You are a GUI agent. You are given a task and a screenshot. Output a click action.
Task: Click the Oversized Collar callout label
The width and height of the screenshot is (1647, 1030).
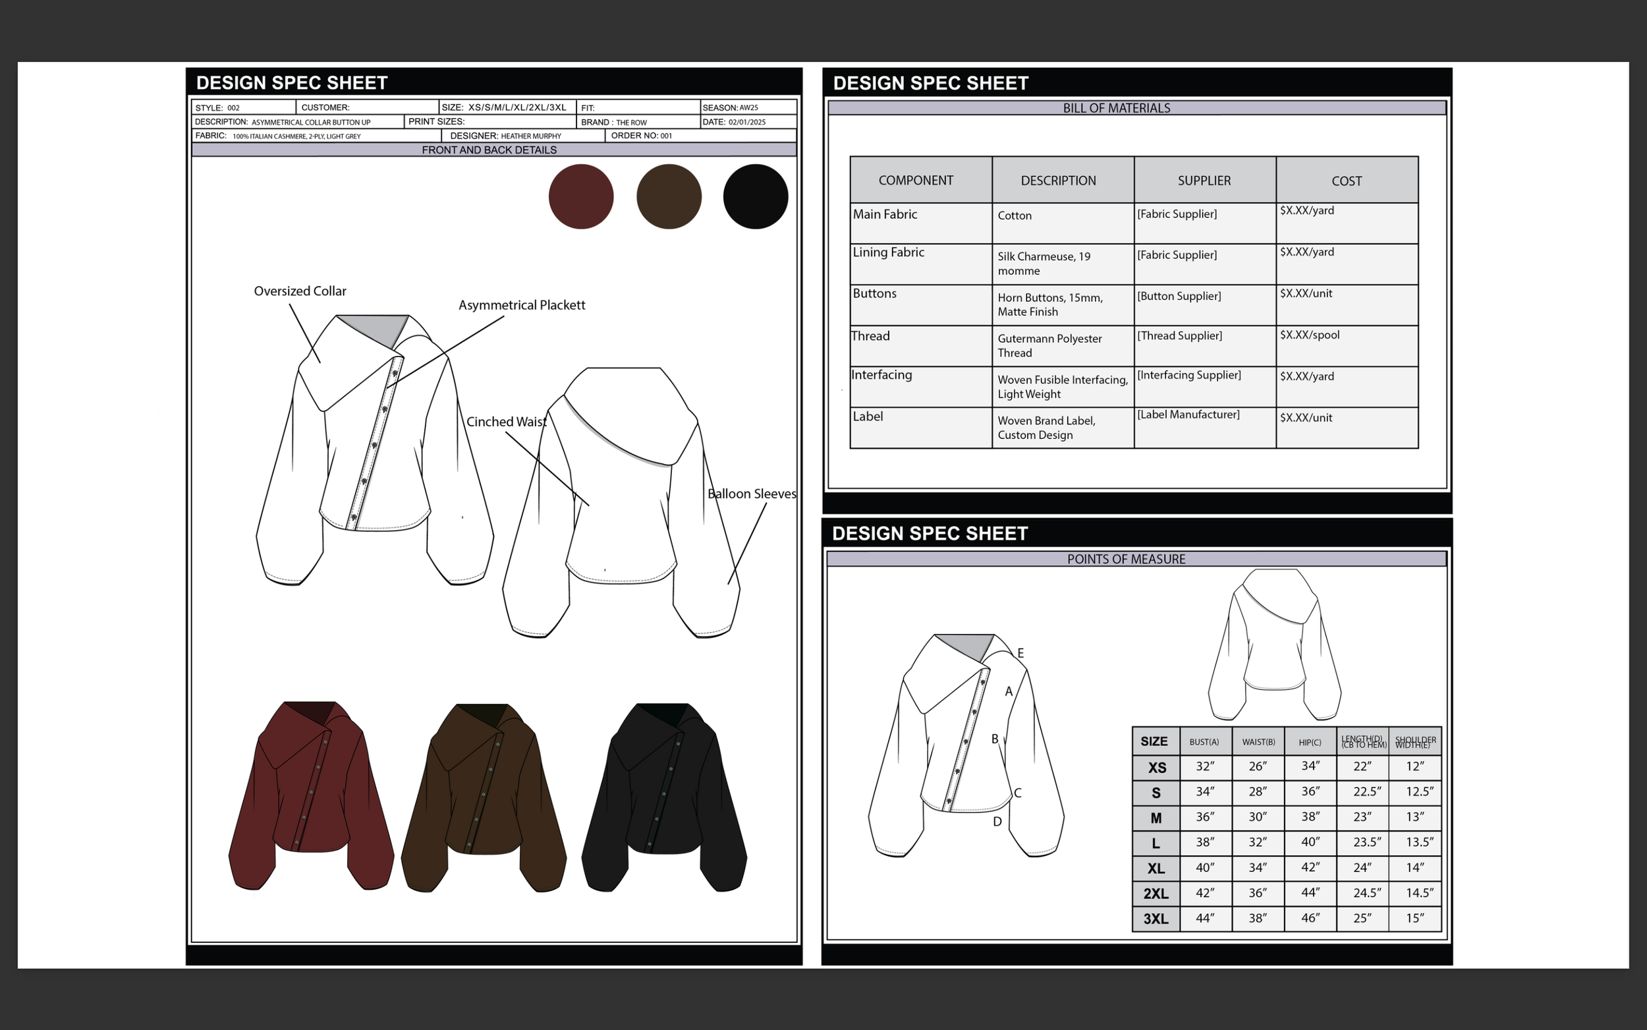pos(300,291)
